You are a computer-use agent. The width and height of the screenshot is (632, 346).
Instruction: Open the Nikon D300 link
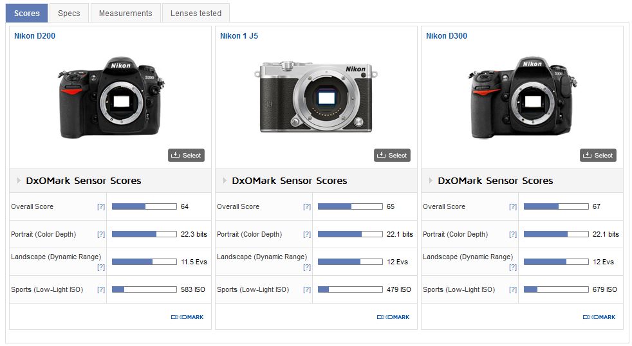(447, 36)
